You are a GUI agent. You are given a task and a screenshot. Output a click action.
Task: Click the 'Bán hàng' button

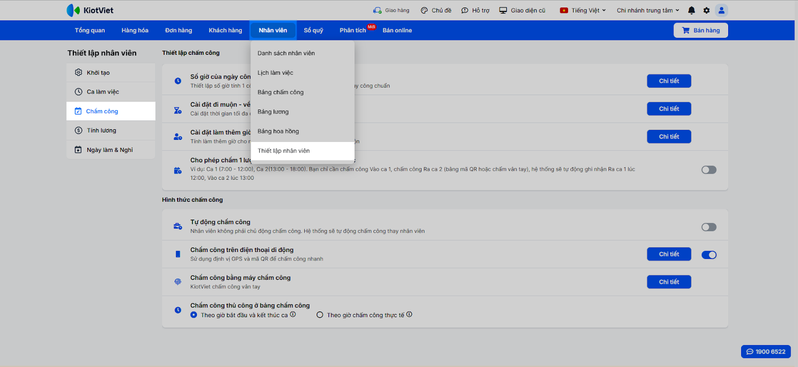click(x=701, y=30)
